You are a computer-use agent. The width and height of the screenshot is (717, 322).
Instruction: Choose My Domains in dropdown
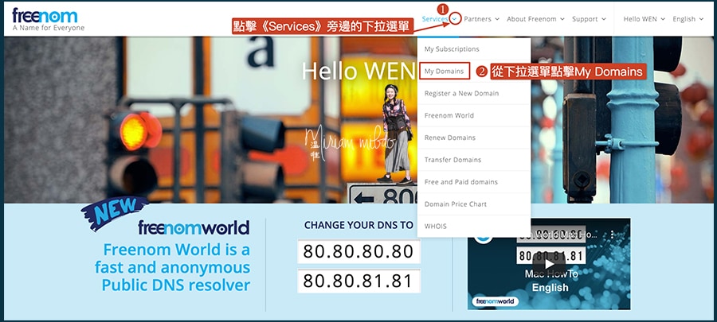(474, 71)
